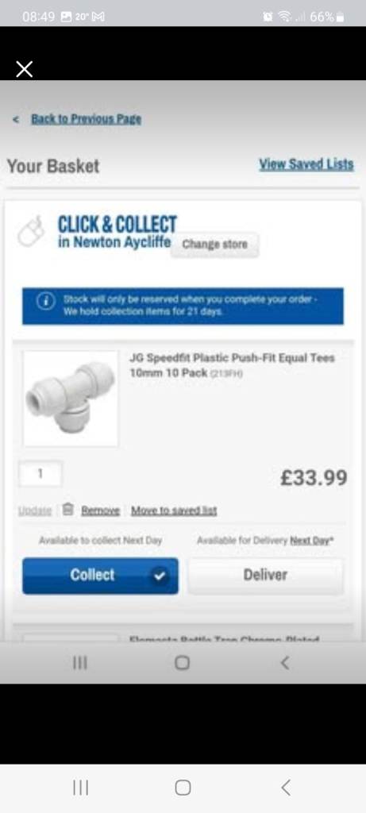Tap the alarm icon in status bar

268,17
